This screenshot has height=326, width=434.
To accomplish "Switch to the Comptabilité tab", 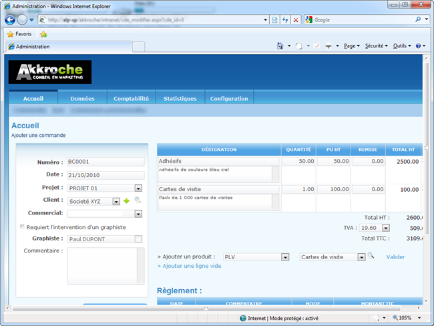I will (131, 98).
